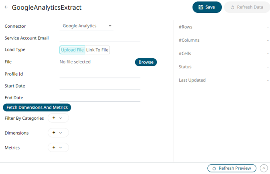
Task: Go back using the left arrow icon
Action: click(x=6, y=7)
